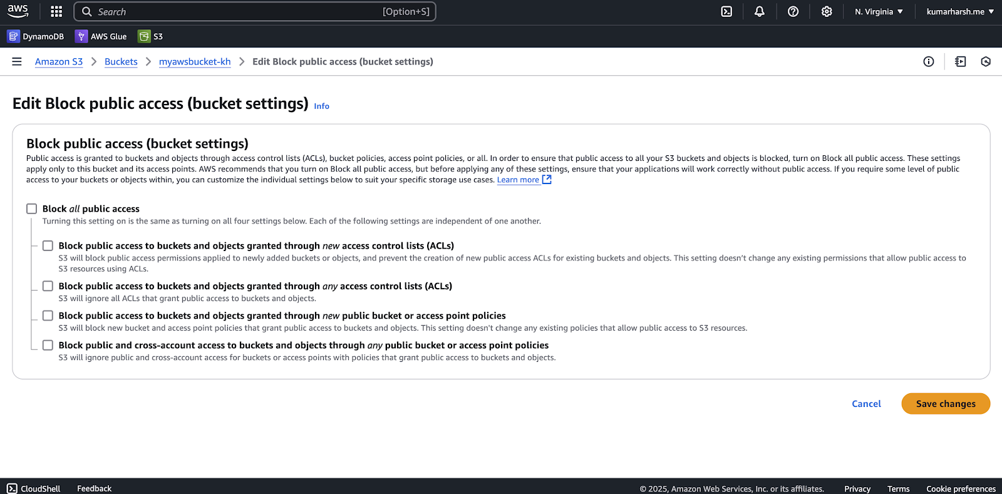Click the AWS Glue favorite icon

point(81,36)
